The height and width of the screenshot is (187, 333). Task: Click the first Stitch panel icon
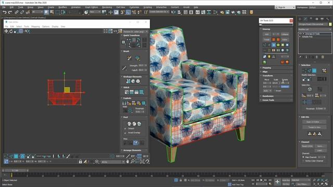[x=127, y=92]
